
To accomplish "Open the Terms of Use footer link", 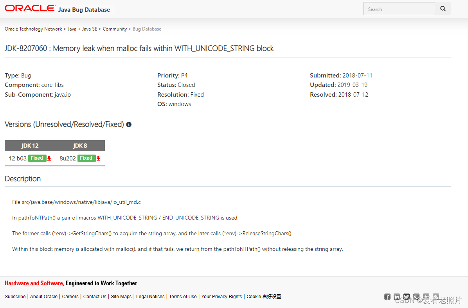I will [x=183, y=297].
